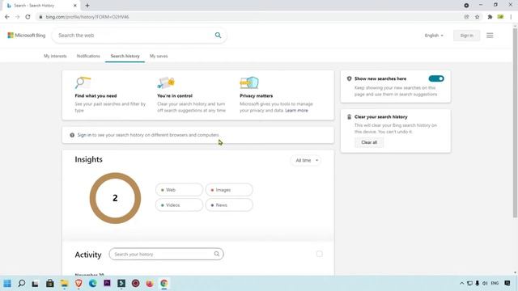
Task: Click the insights donut chart showing 2
Action: (x=115, y=198)
